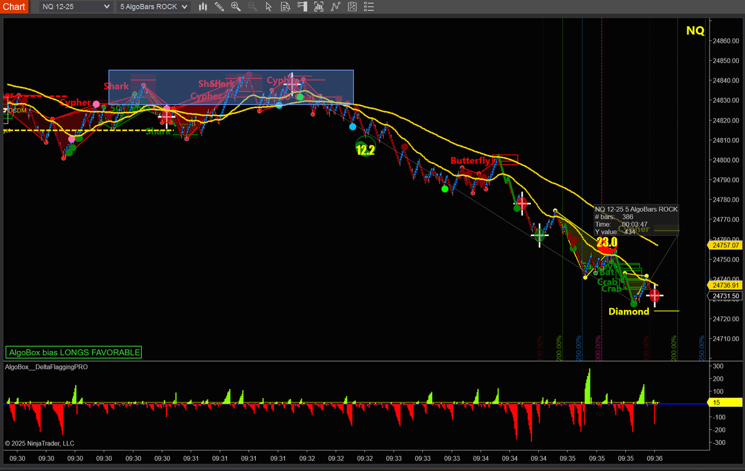This screenshot has width=745, height=471.
Task: Toggle the Chart Trader panel icon
Action: tap(302, 7)
